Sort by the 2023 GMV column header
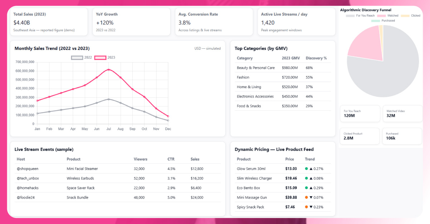 [x=290, y=58]
